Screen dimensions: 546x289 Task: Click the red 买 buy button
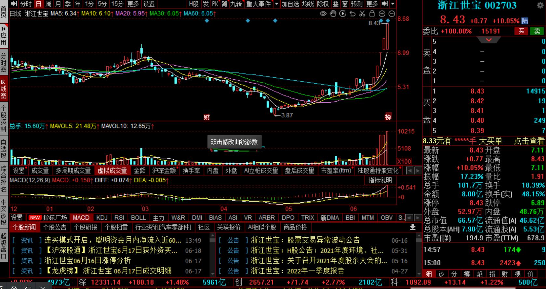tap(521, 31)
